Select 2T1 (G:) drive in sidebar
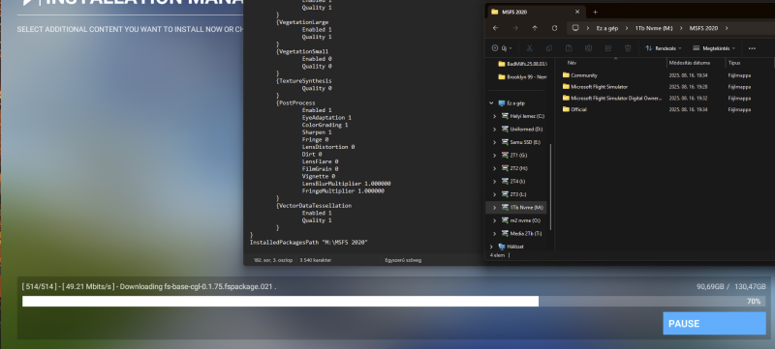775x349 pixels. click(514, 156)
